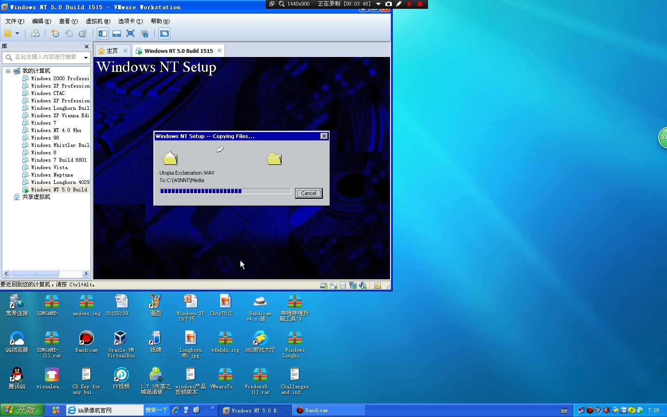Select the 画图 desktop shortcut
The image size is (667, 417).
(x=156, y=306)
